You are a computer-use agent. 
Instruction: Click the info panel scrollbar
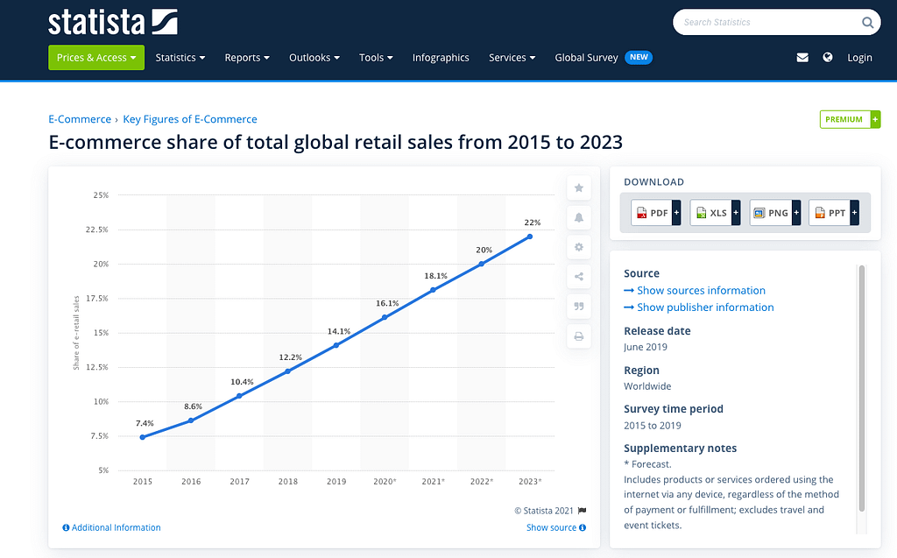[x=862, y=388]
